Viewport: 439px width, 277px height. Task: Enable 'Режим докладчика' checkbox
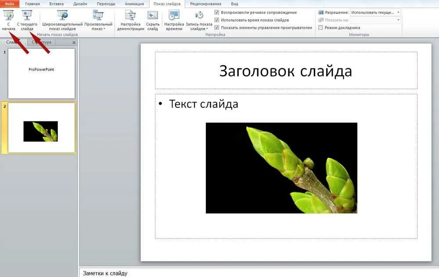(x=320, y=27)
